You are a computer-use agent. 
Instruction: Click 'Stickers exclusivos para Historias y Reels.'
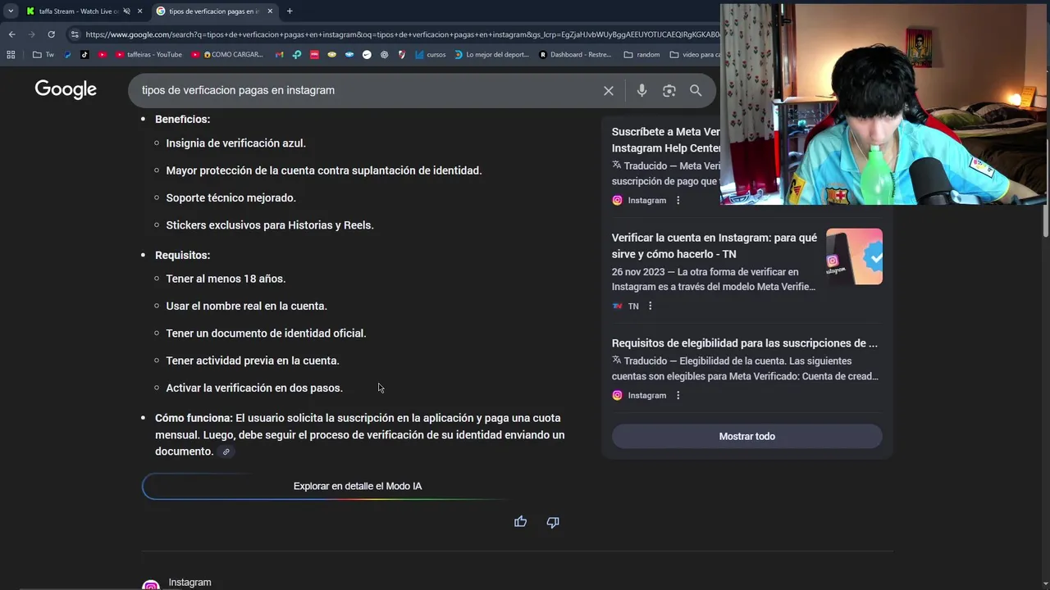(x=270, y=225)
